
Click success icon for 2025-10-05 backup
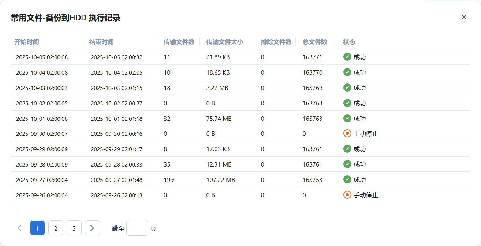point(347,57)
